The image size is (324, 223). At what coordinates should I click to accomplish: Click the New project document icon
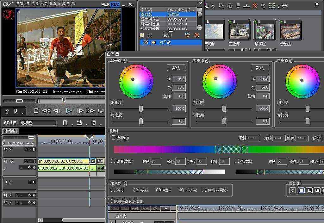65,123
